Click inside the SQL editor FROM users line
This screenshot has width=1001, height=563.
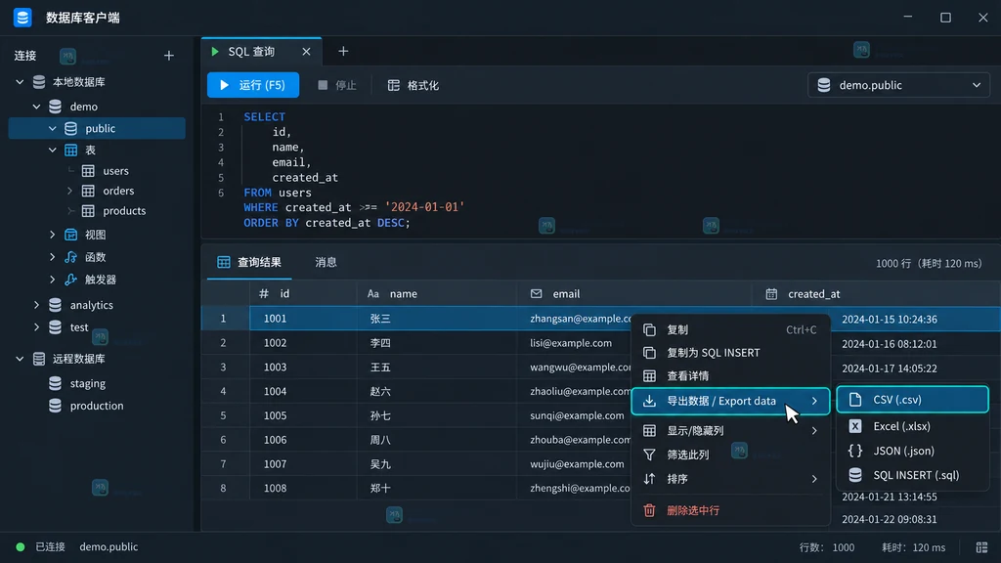pyautogui.click(x=278, y=193)
